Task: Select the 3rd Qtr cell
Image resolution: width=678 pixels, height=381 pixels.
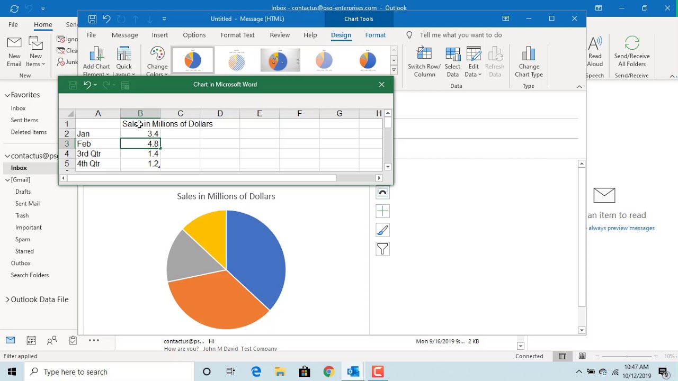Action: coord(98,153)
